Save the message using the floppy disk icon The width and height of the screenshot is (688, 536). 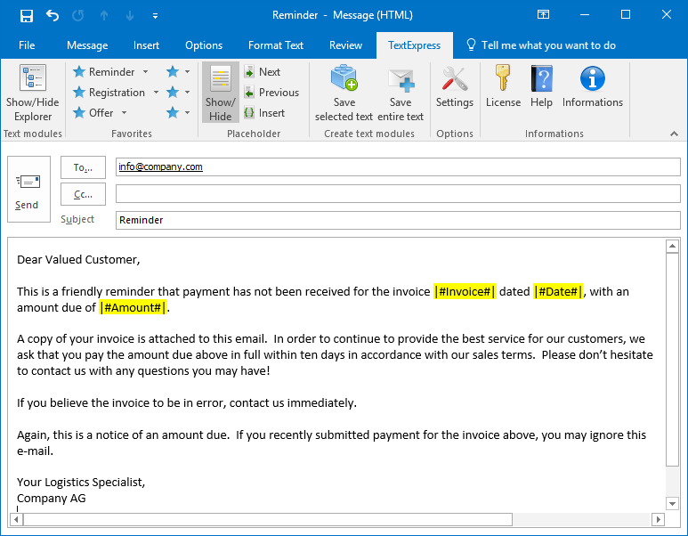(x=26, y=15)
